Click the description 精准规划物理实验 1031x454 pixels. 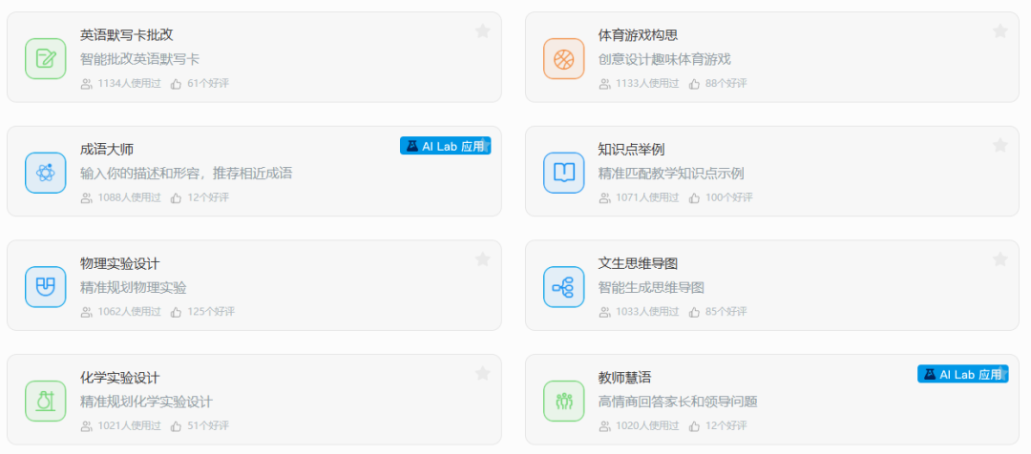point(134,287)
